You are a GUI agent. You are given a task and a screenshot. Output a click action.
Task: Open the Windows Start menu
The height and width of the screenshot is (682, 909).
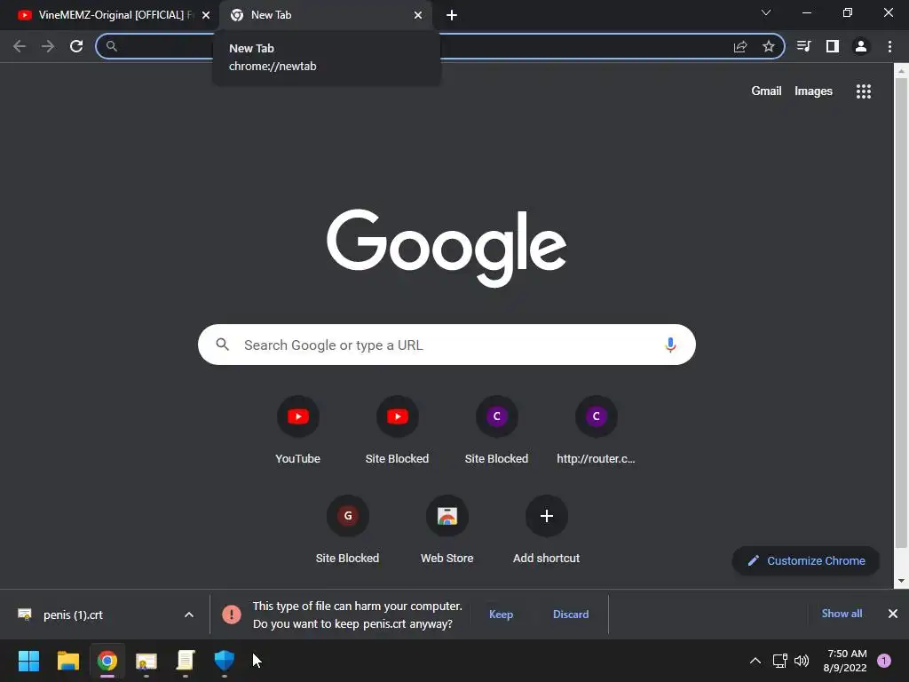pos(28,661)
